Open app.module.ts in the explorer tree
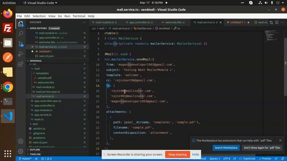This screenshot has height=161, width=287. click(x=43, y=110)
